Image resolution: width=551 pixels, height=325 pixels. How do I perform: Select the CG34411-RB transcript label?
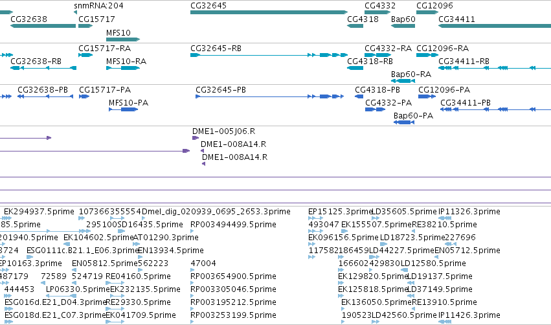[464, 61]
